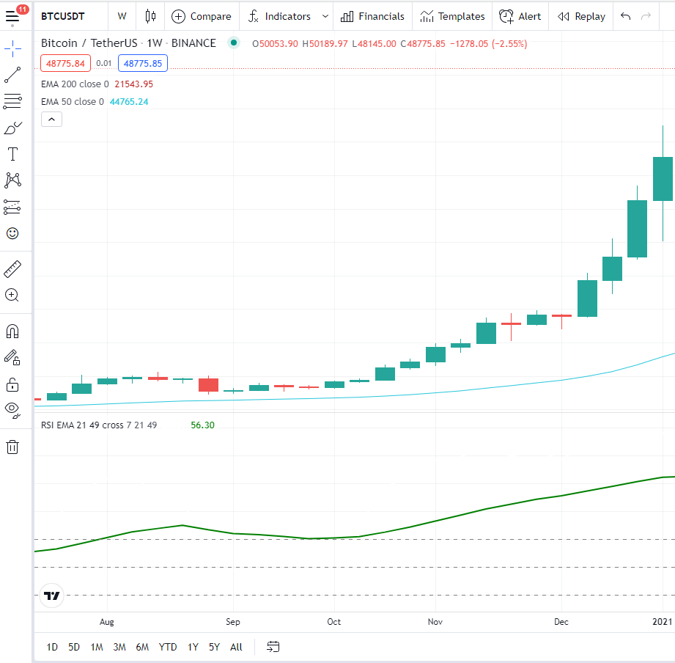The height and width of the screenshot is (663, 675).
Task: Open the forecasting and measurement tools
Action: [x=12, y=207]
